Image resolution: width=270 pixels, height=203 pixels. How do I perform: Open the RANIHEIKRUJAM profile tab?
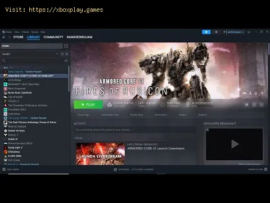[x=79, y=37]
